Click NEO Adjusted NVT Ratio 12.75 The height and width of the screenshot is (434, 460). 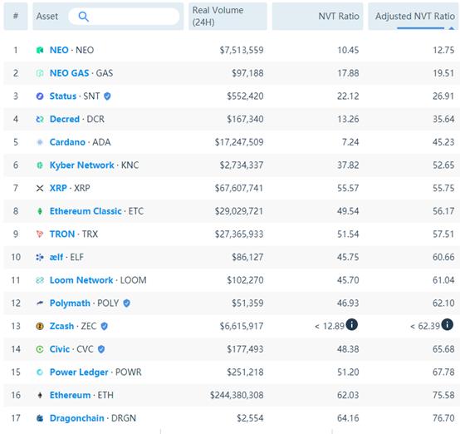tap(443, 50)
